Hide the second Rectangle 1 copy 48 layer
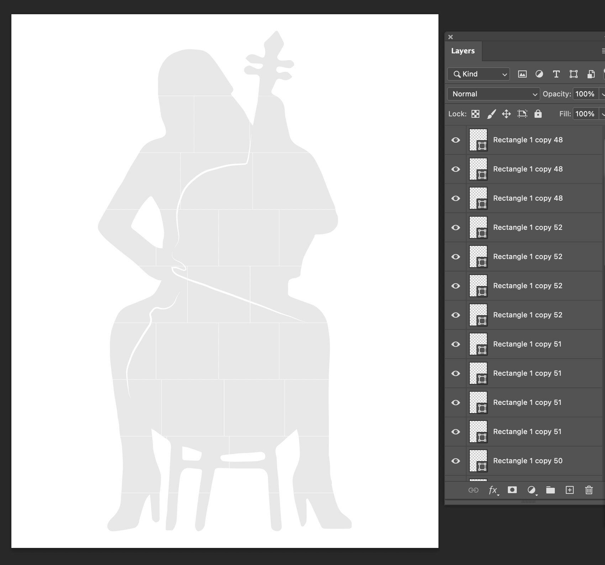The image size is (605, 565). click(456, 169)
